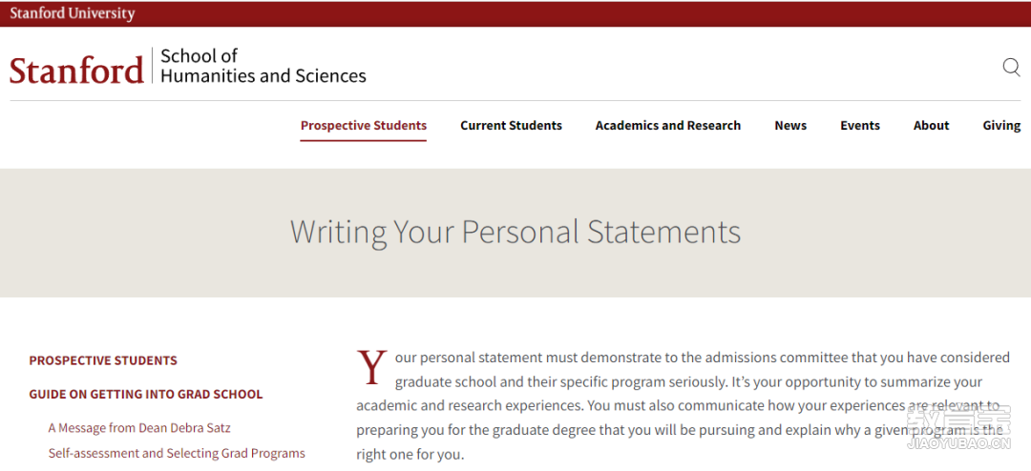The width and height of the screenshot is (1031, 471).
Task: Visit the Giving page
Action: click(1001, 126)
